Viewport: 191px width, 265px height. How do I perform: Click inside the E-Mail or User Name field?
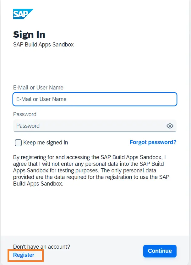pos(94,99)
